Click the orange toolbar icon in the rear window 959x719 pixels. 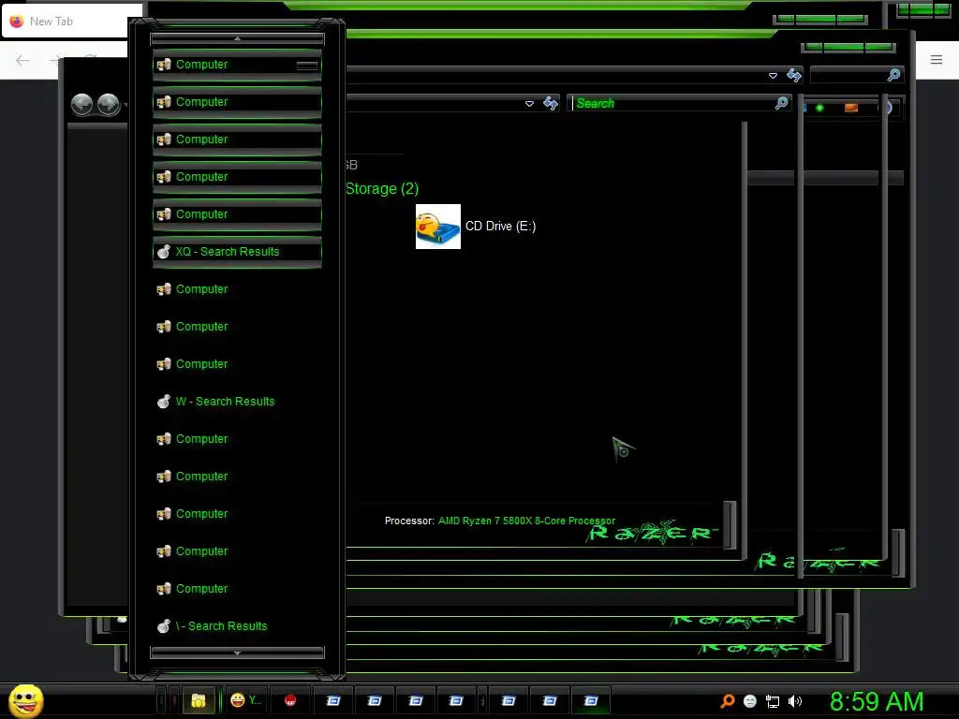point(850,109)
